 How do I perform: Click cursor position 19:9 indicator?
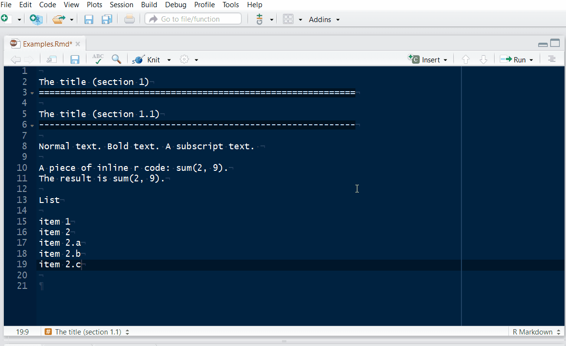(23, 332)
